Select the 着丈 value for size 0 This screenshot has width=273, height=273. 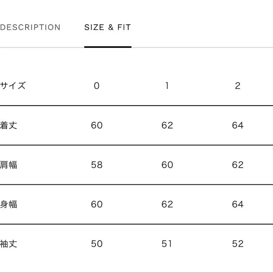(x=97, y=125)
